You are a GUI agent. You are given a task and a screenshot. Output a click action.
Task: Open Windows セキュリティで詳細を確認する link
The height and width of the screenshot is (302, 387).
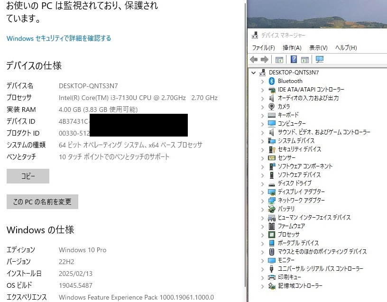(59, 38)
